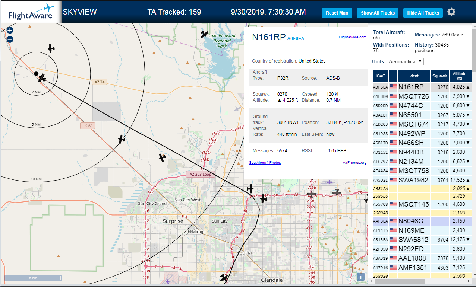Select aircraft icon just below US 60 label
The image size is (476, 287).
click(122, 139)
